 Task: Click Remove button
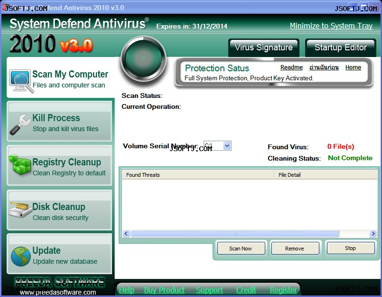pos(295,249)
